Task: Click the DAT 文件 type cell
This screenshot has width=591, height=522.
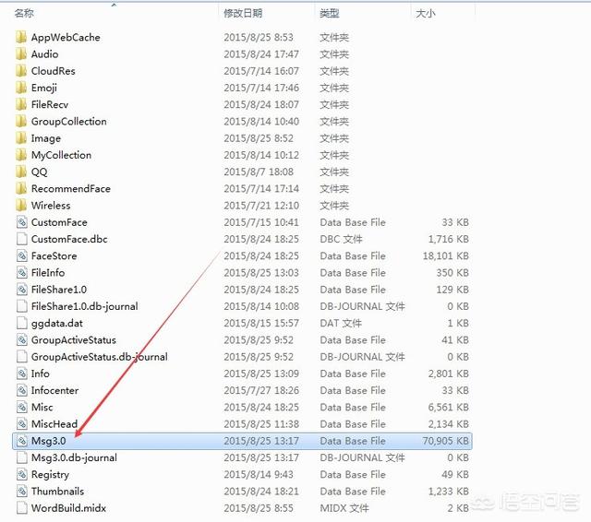Action: click(341, 323)
